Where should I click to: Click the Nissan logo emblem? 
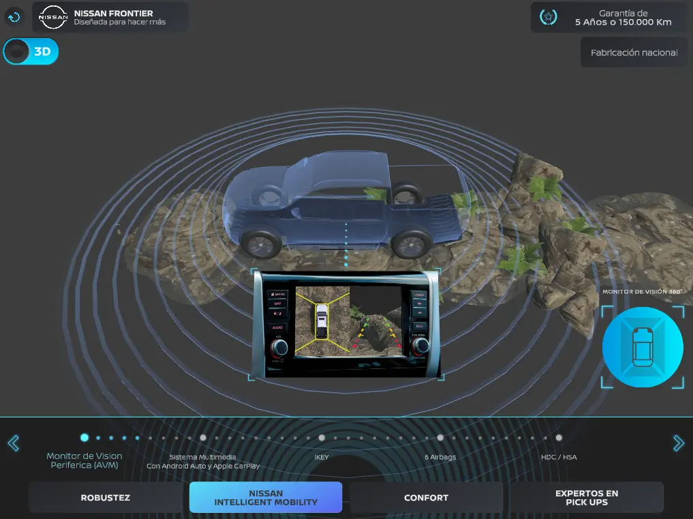click(x=53, y=17)
